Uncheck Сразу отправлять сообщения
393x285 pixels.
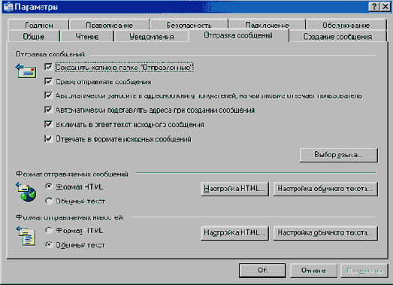pos(48,81)
